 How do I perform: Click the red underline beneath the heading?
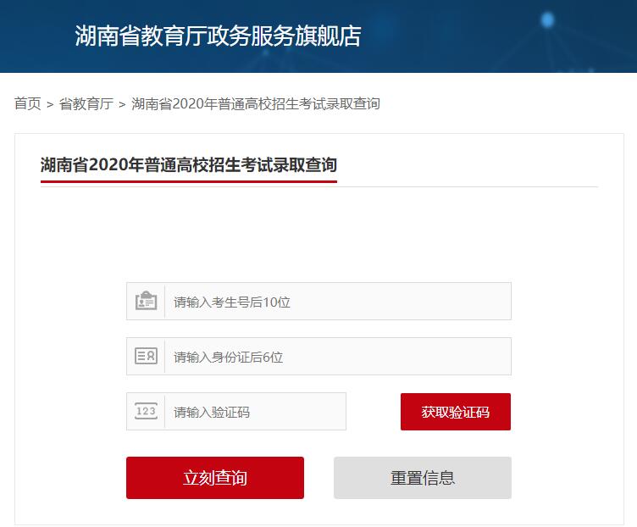click(189, 181)
